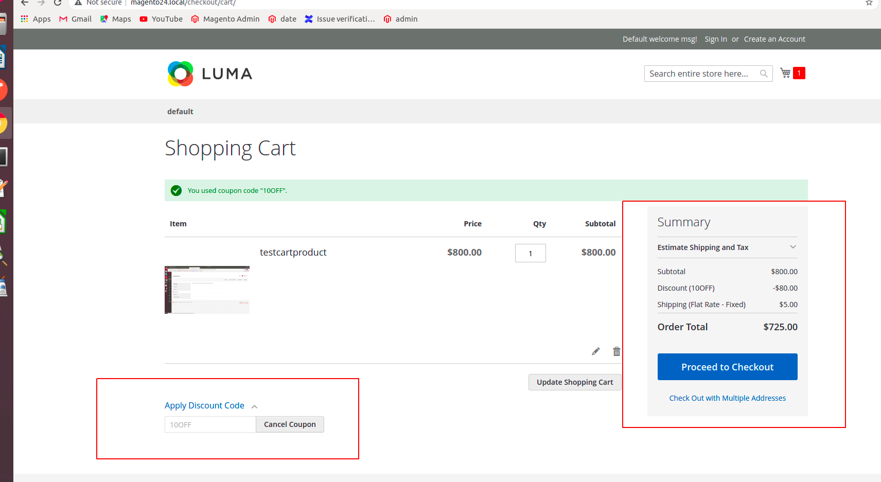The image size is (881, 482).
Task: Click the quantity input field
Action: (530, 253)
